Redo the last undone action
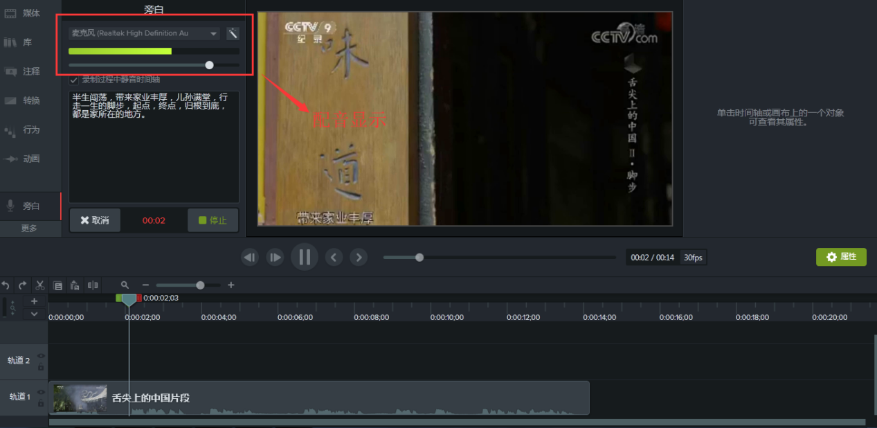Viewport: 877px width, 428px height. click(x=22, y=285)
